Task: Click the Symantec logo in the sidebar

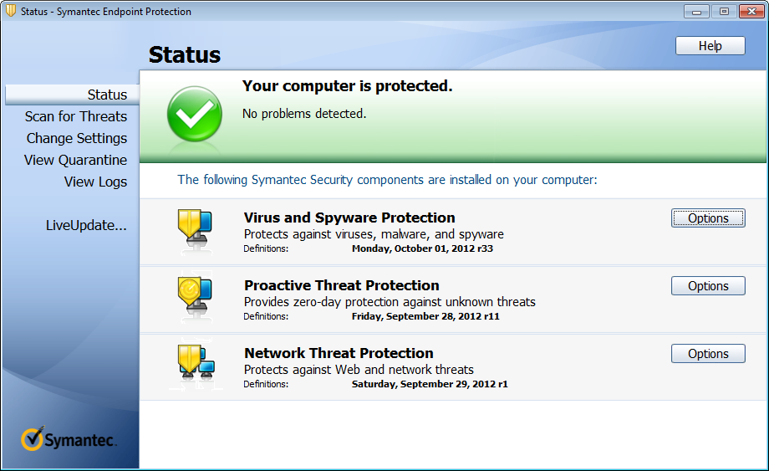Action: pos(69,439)
